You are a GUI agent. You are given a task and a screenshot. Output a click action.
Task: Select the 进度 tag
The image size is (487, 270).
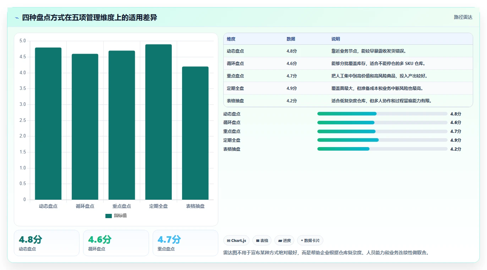(284, 241)
